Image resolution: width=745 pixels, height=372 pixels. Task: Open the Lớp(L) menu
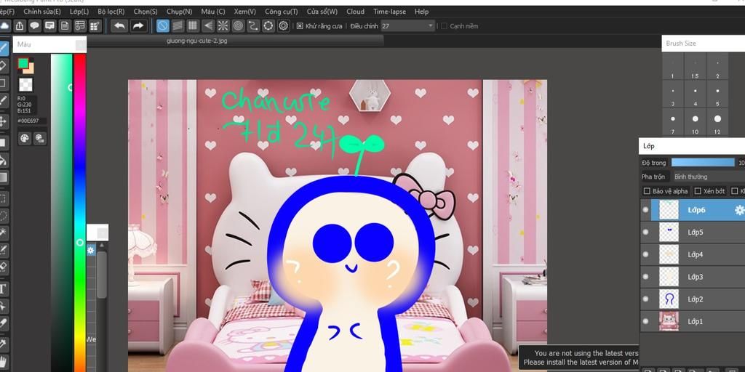pos(79,12)
